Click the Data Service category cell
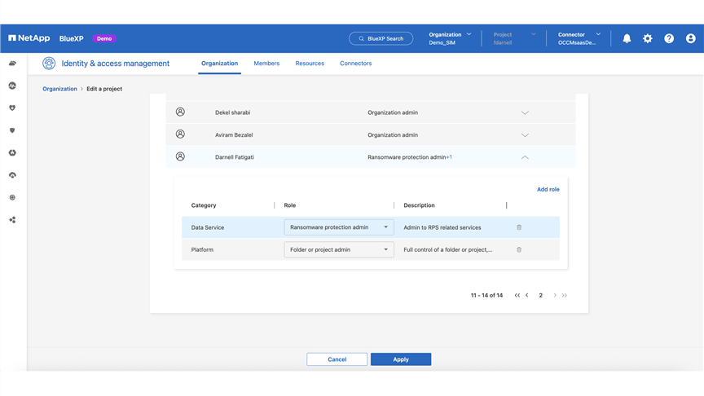Screen dimensions: 704x396 [x=208, y=227]
